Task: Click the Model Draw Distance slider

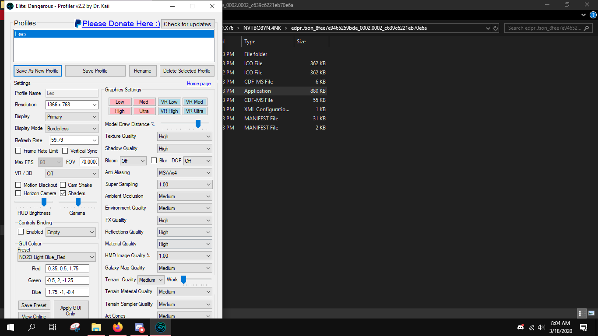Action: point(198,124)
